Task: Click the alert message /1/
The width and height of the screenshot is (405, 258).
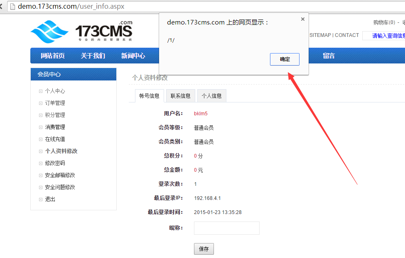Action: tap(171, 40)
